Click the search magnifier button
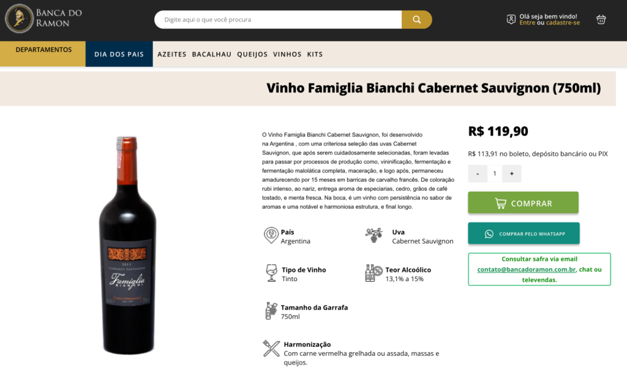The height and width of the screenshot is (381, 627). [416, 20]
